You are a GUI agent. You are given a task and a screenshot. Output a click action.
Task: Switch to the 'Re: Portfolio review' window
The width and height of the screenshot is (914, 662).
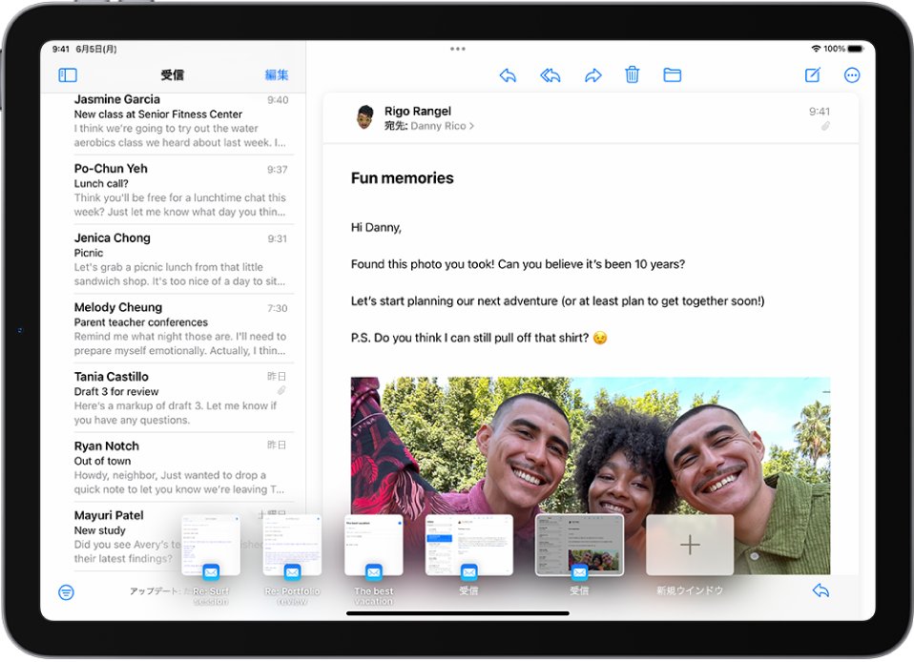[x=292, y=545]
